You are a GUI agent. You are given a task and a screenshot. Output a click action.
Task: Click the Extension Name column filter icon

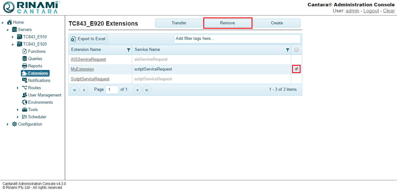[x=128, y=50]
